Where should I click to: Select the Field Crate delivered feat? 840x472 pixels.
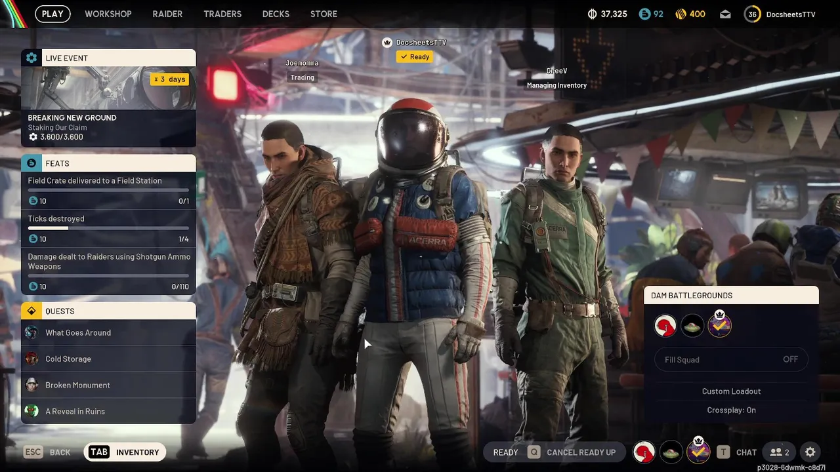108,190
